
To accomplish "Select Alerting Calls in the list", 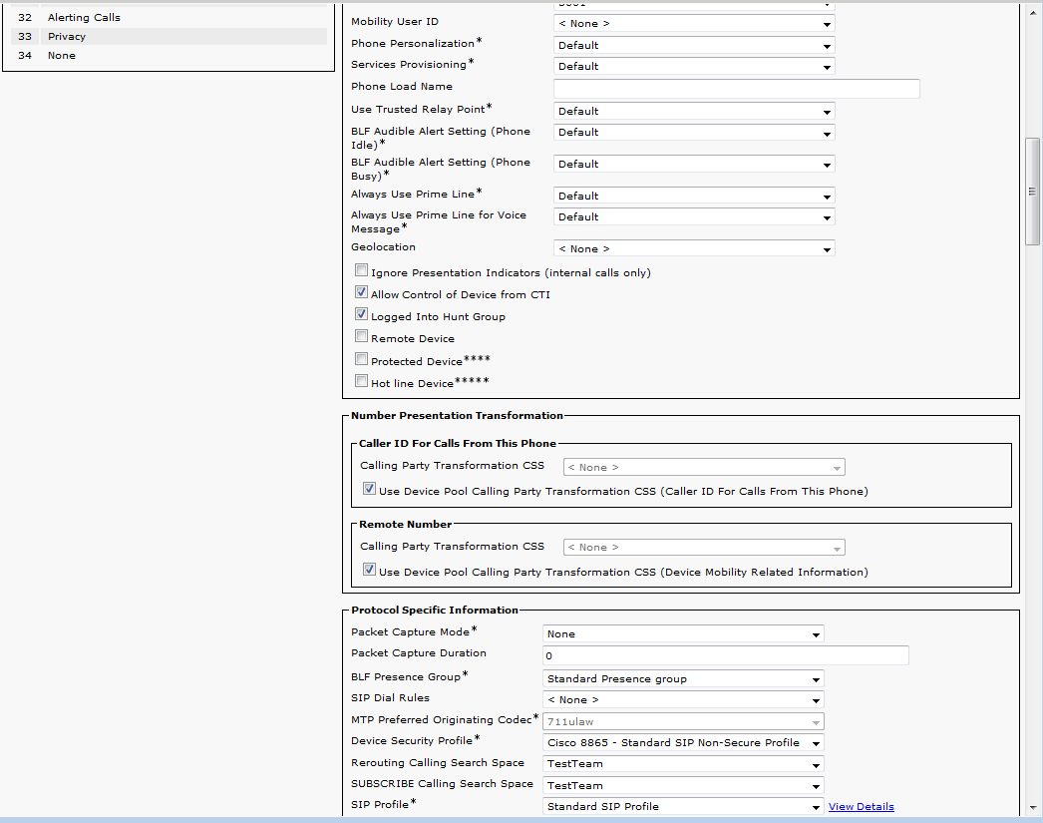I will (x=84, y=18).
